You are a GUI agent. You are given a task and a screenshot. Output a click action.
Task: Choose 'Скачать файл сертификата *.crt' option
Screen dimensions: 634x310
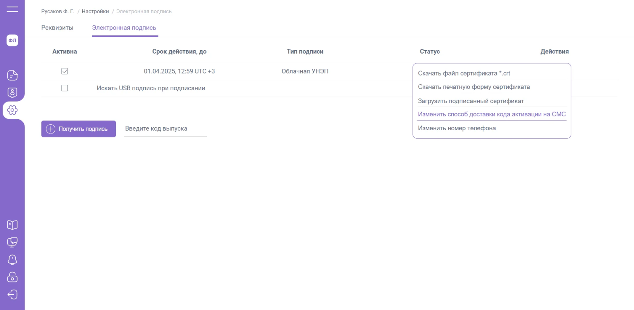click(464, 73)
